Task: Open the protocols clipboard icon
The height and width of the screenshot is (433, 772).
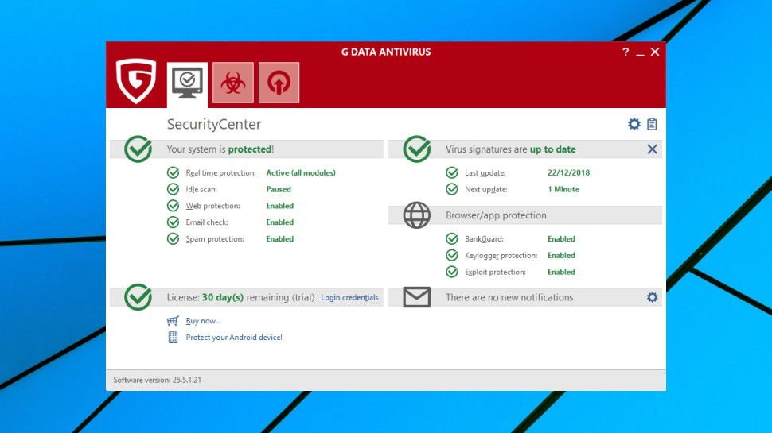Action: click(x=653, y=124)
